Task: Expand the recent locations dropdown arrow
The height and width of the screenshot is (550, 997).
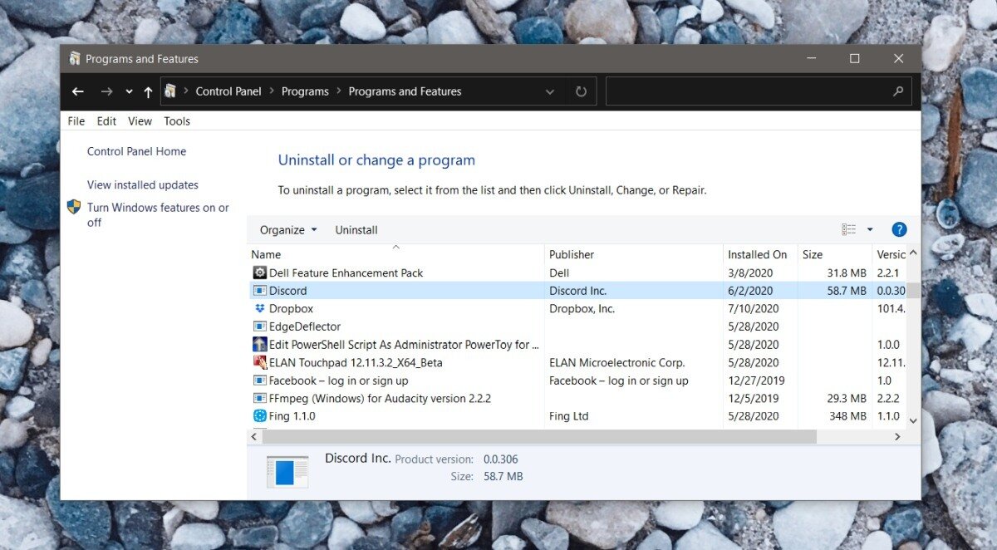Action: point(129,91)
